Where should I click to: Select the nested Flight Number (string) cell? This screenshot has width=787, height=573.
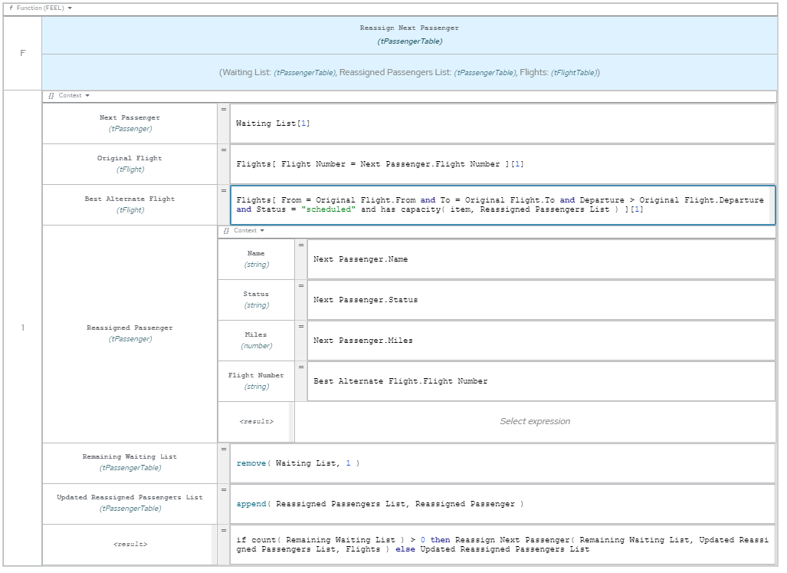256,381
